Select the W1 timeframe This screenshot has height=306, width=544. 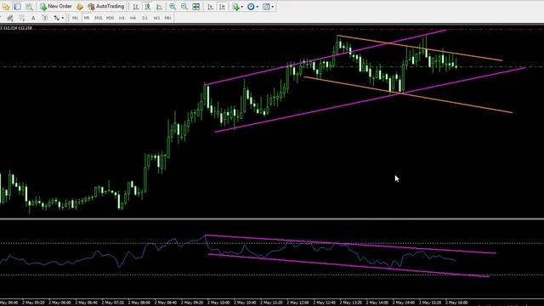pyautogui.click(x=156, y=18)
